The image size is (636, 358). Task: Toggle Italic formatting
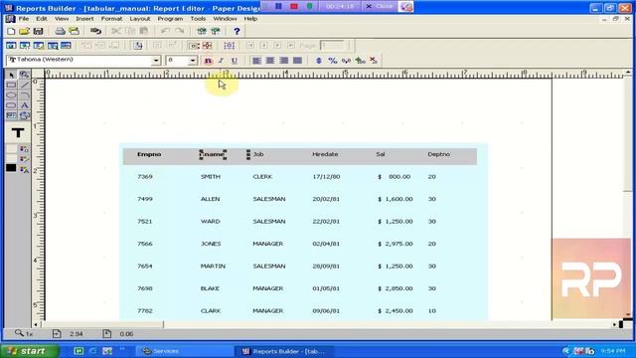pos(221,61)
